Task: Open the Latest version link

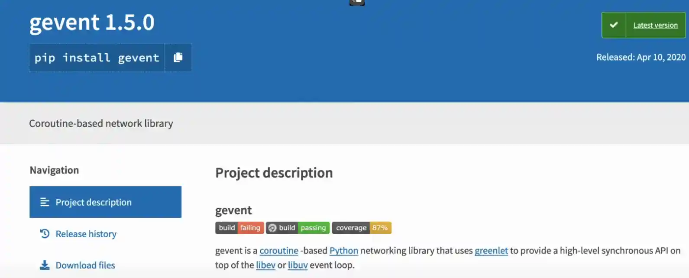Action: tap(655, 26)
